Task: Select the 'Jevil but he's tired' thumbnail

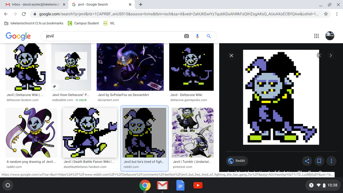Action: click(x=144, y=133)
